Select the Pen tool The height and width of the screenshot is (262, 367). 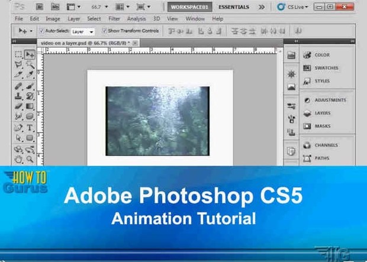click(x=18, y=128)
